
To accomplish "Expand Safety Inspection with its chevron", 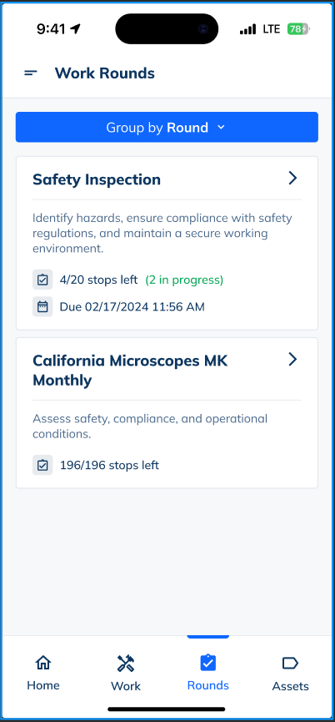I will 292,178.
